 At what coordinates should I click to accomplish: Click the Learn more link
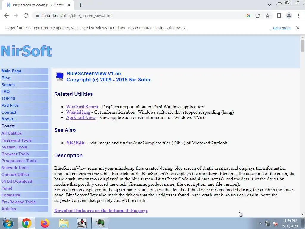pyautogui.click(x=281, y=28)
